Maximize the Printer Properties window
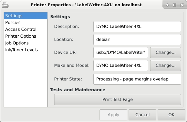 coord(175,5)
